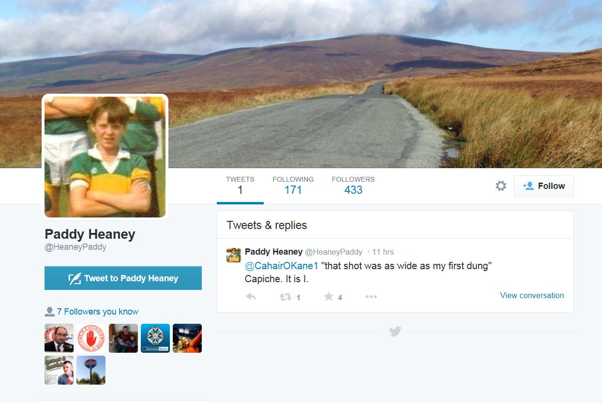This screenshot has width=602, height=403.
Task: Favorite the tweet with the star icon
Action: coord(329,297)
